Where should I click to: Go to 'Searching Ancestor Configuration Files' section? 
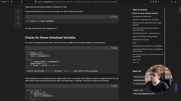[147, 24]
